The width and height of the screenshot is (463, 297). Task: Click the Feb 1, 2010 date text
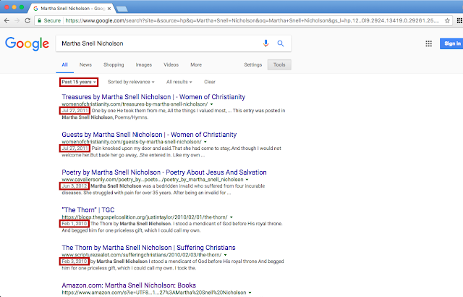pyautogui.click(x=75, y=224)
